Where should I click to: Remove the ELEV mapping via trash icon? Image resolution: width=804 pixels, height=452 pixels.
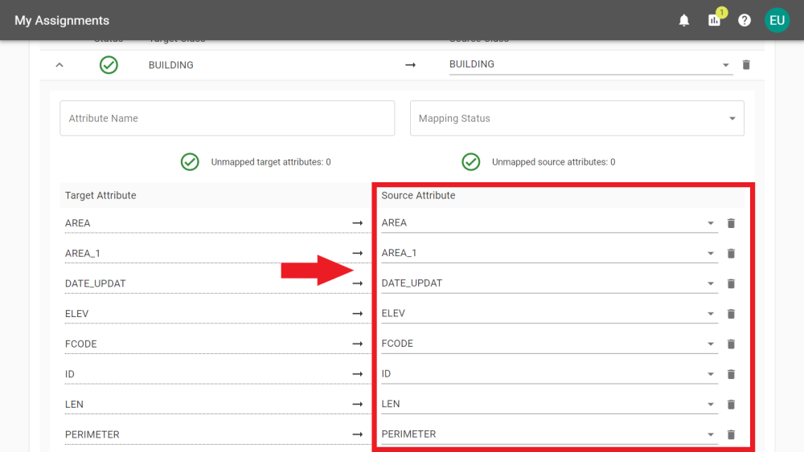coord(731,314)
